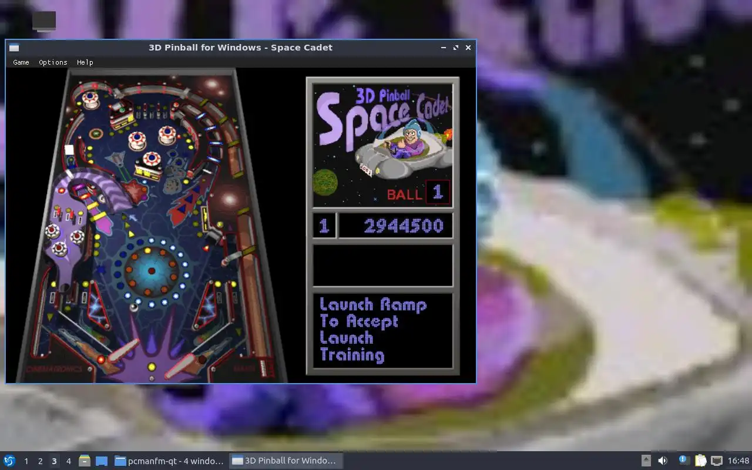The image size is (752, 470).
Task: Click the silver pinball on the table
Action: tap(134, 307)
